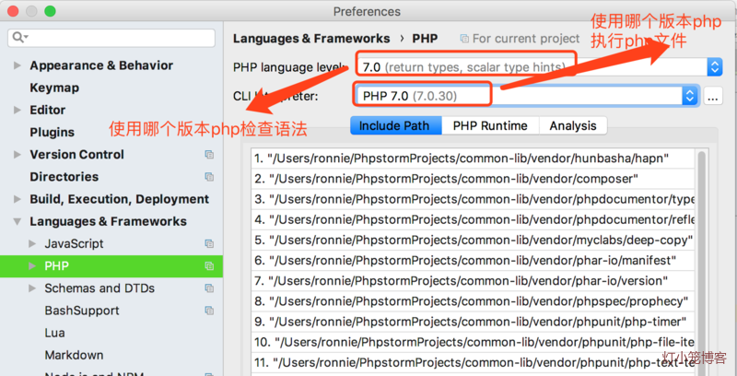
Task: Expand the JavaScript subtree
Action: tap(32, 243)
